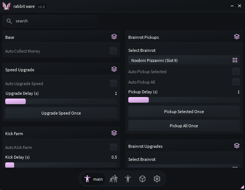Viewport: 245px width, 190px height.
Task: Click the Kick Farm layers icon
Action: click(114, 133)
